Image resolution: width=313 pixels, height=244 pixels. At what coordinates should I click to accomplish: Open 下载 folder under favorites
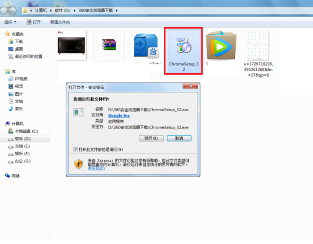tap(19, 41)
